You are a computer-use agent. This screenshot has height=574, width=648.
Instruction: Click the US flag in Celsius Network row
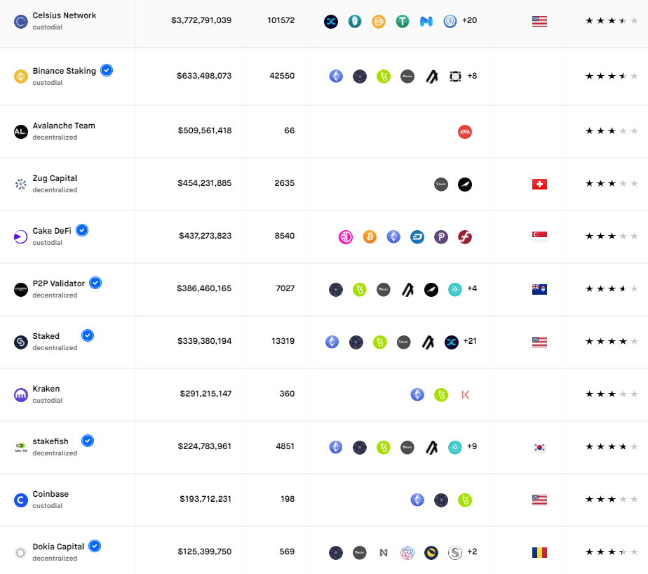540,22
